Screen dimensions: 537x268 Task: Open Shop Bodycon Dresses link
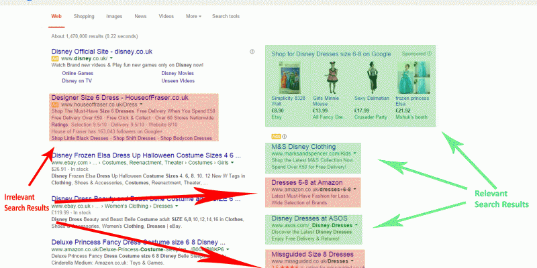(187, 138)
